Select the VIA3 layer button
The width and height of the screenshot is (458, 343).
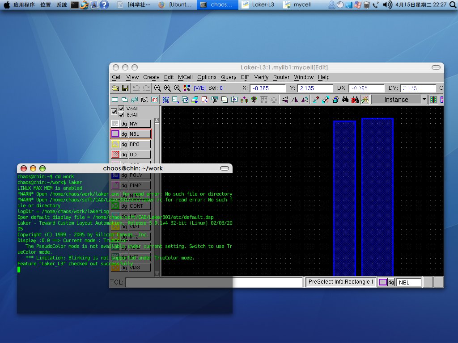tap(140, 268)
